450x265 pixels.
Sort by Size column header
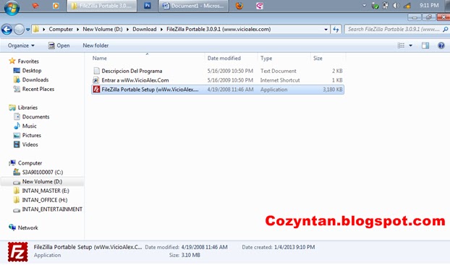pyautogui.click(x=328, y=58)
